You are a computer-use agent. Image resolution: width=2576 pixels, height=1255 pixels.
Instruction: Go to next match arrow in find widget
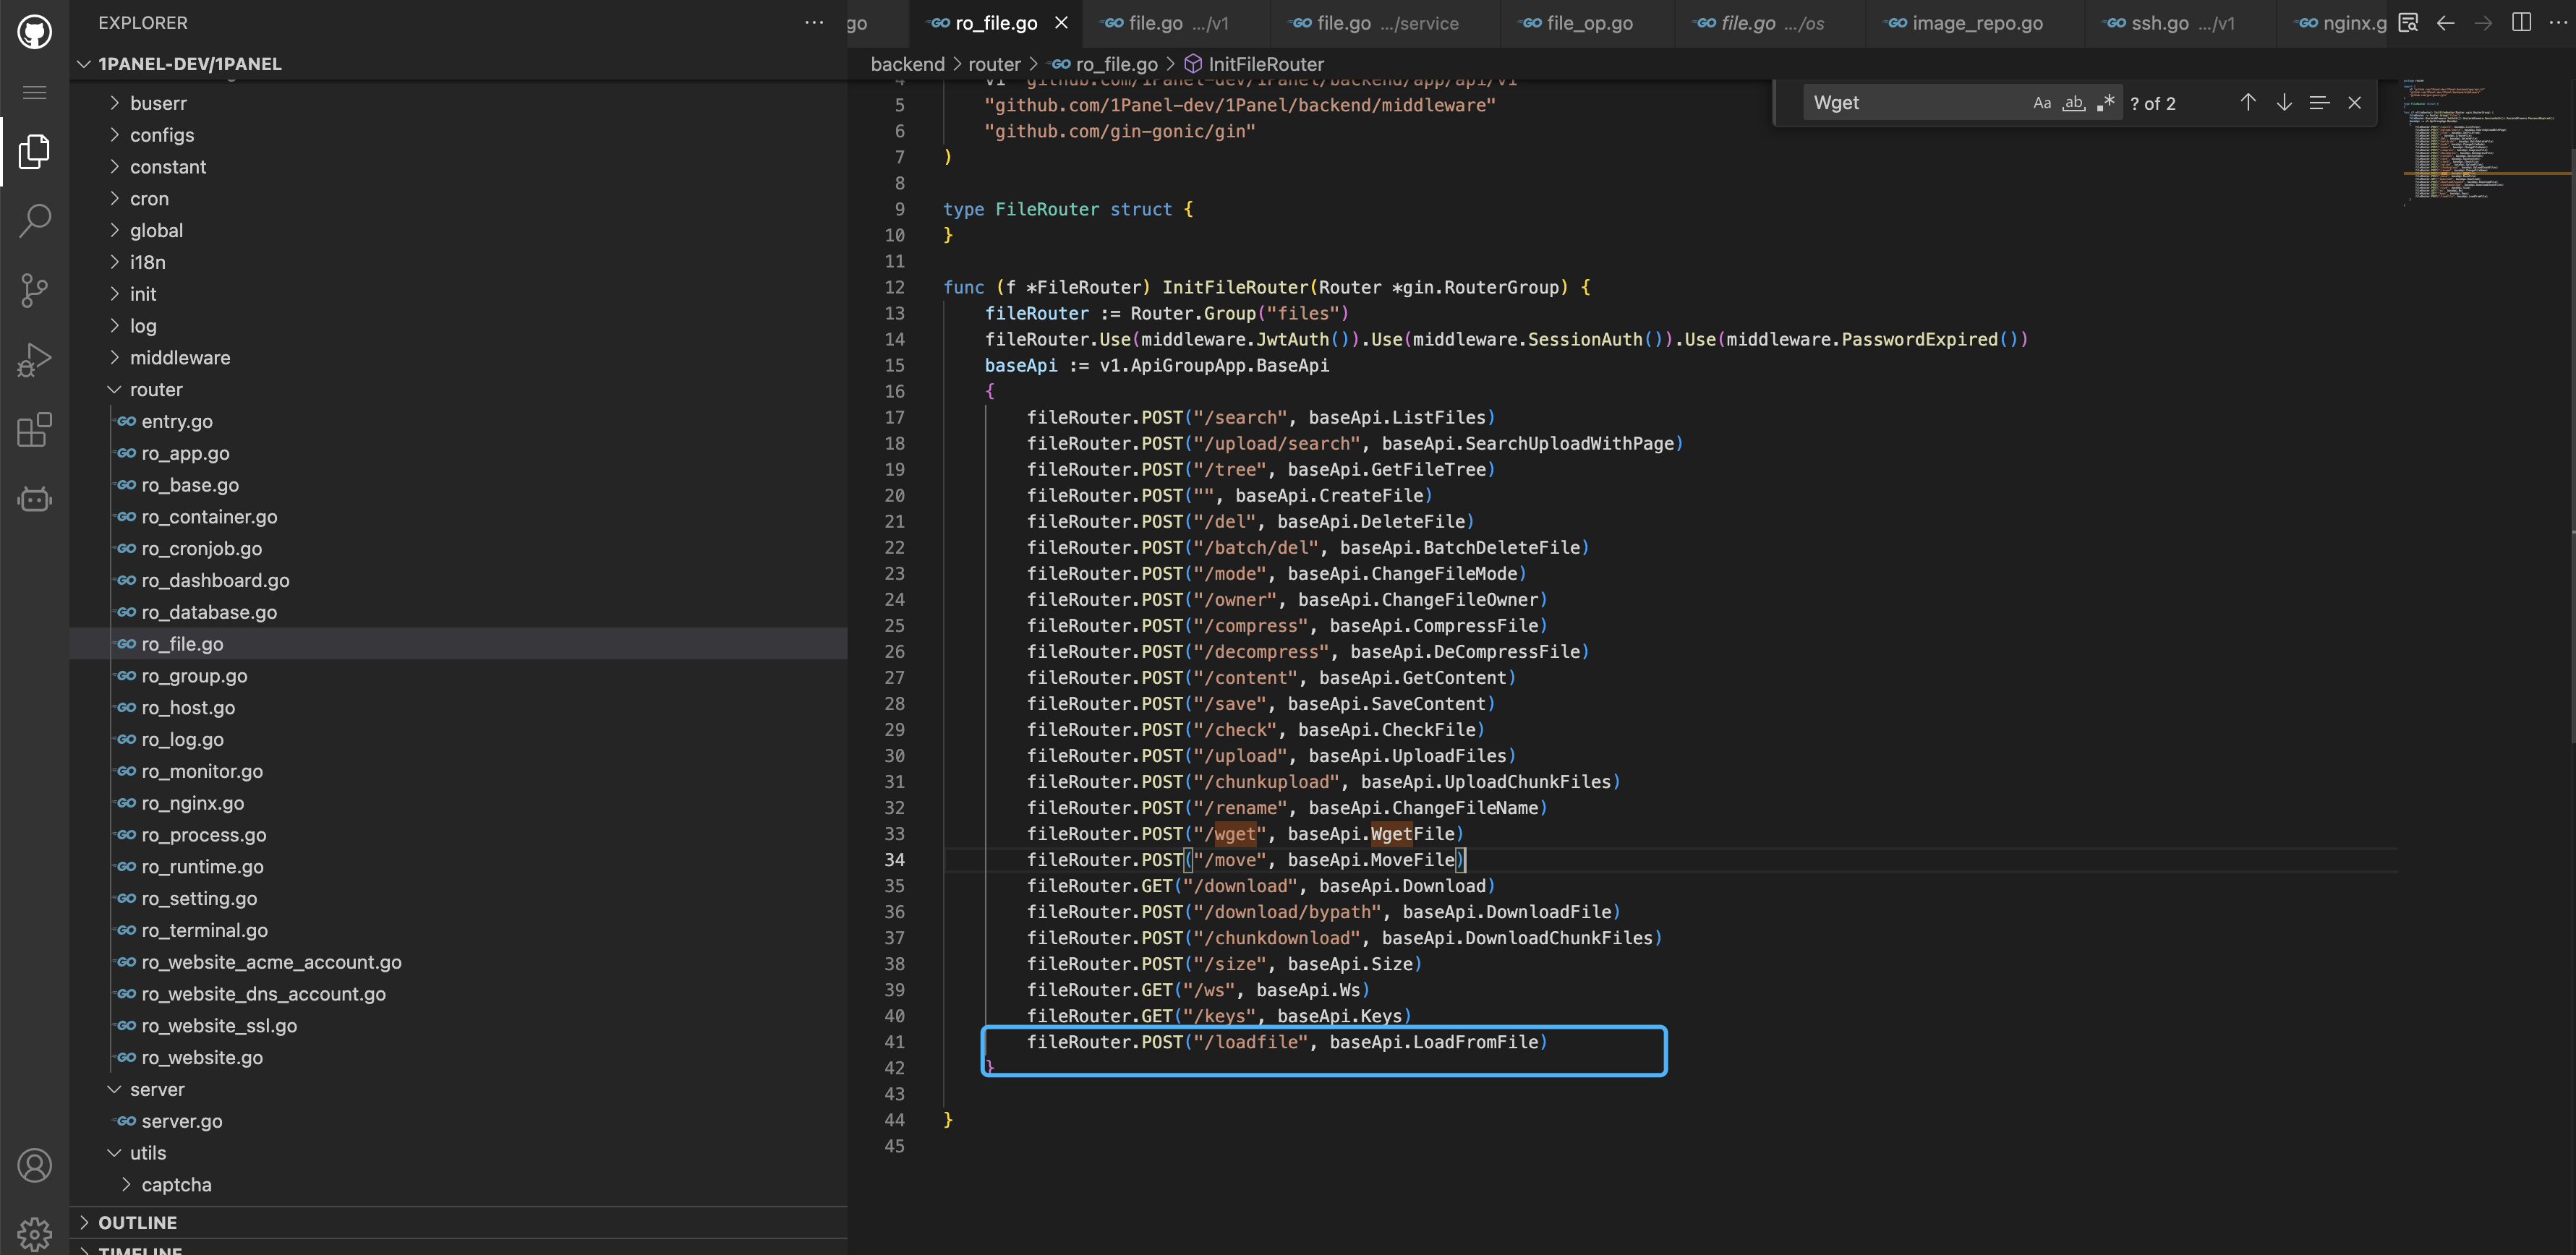point(2284,103)
